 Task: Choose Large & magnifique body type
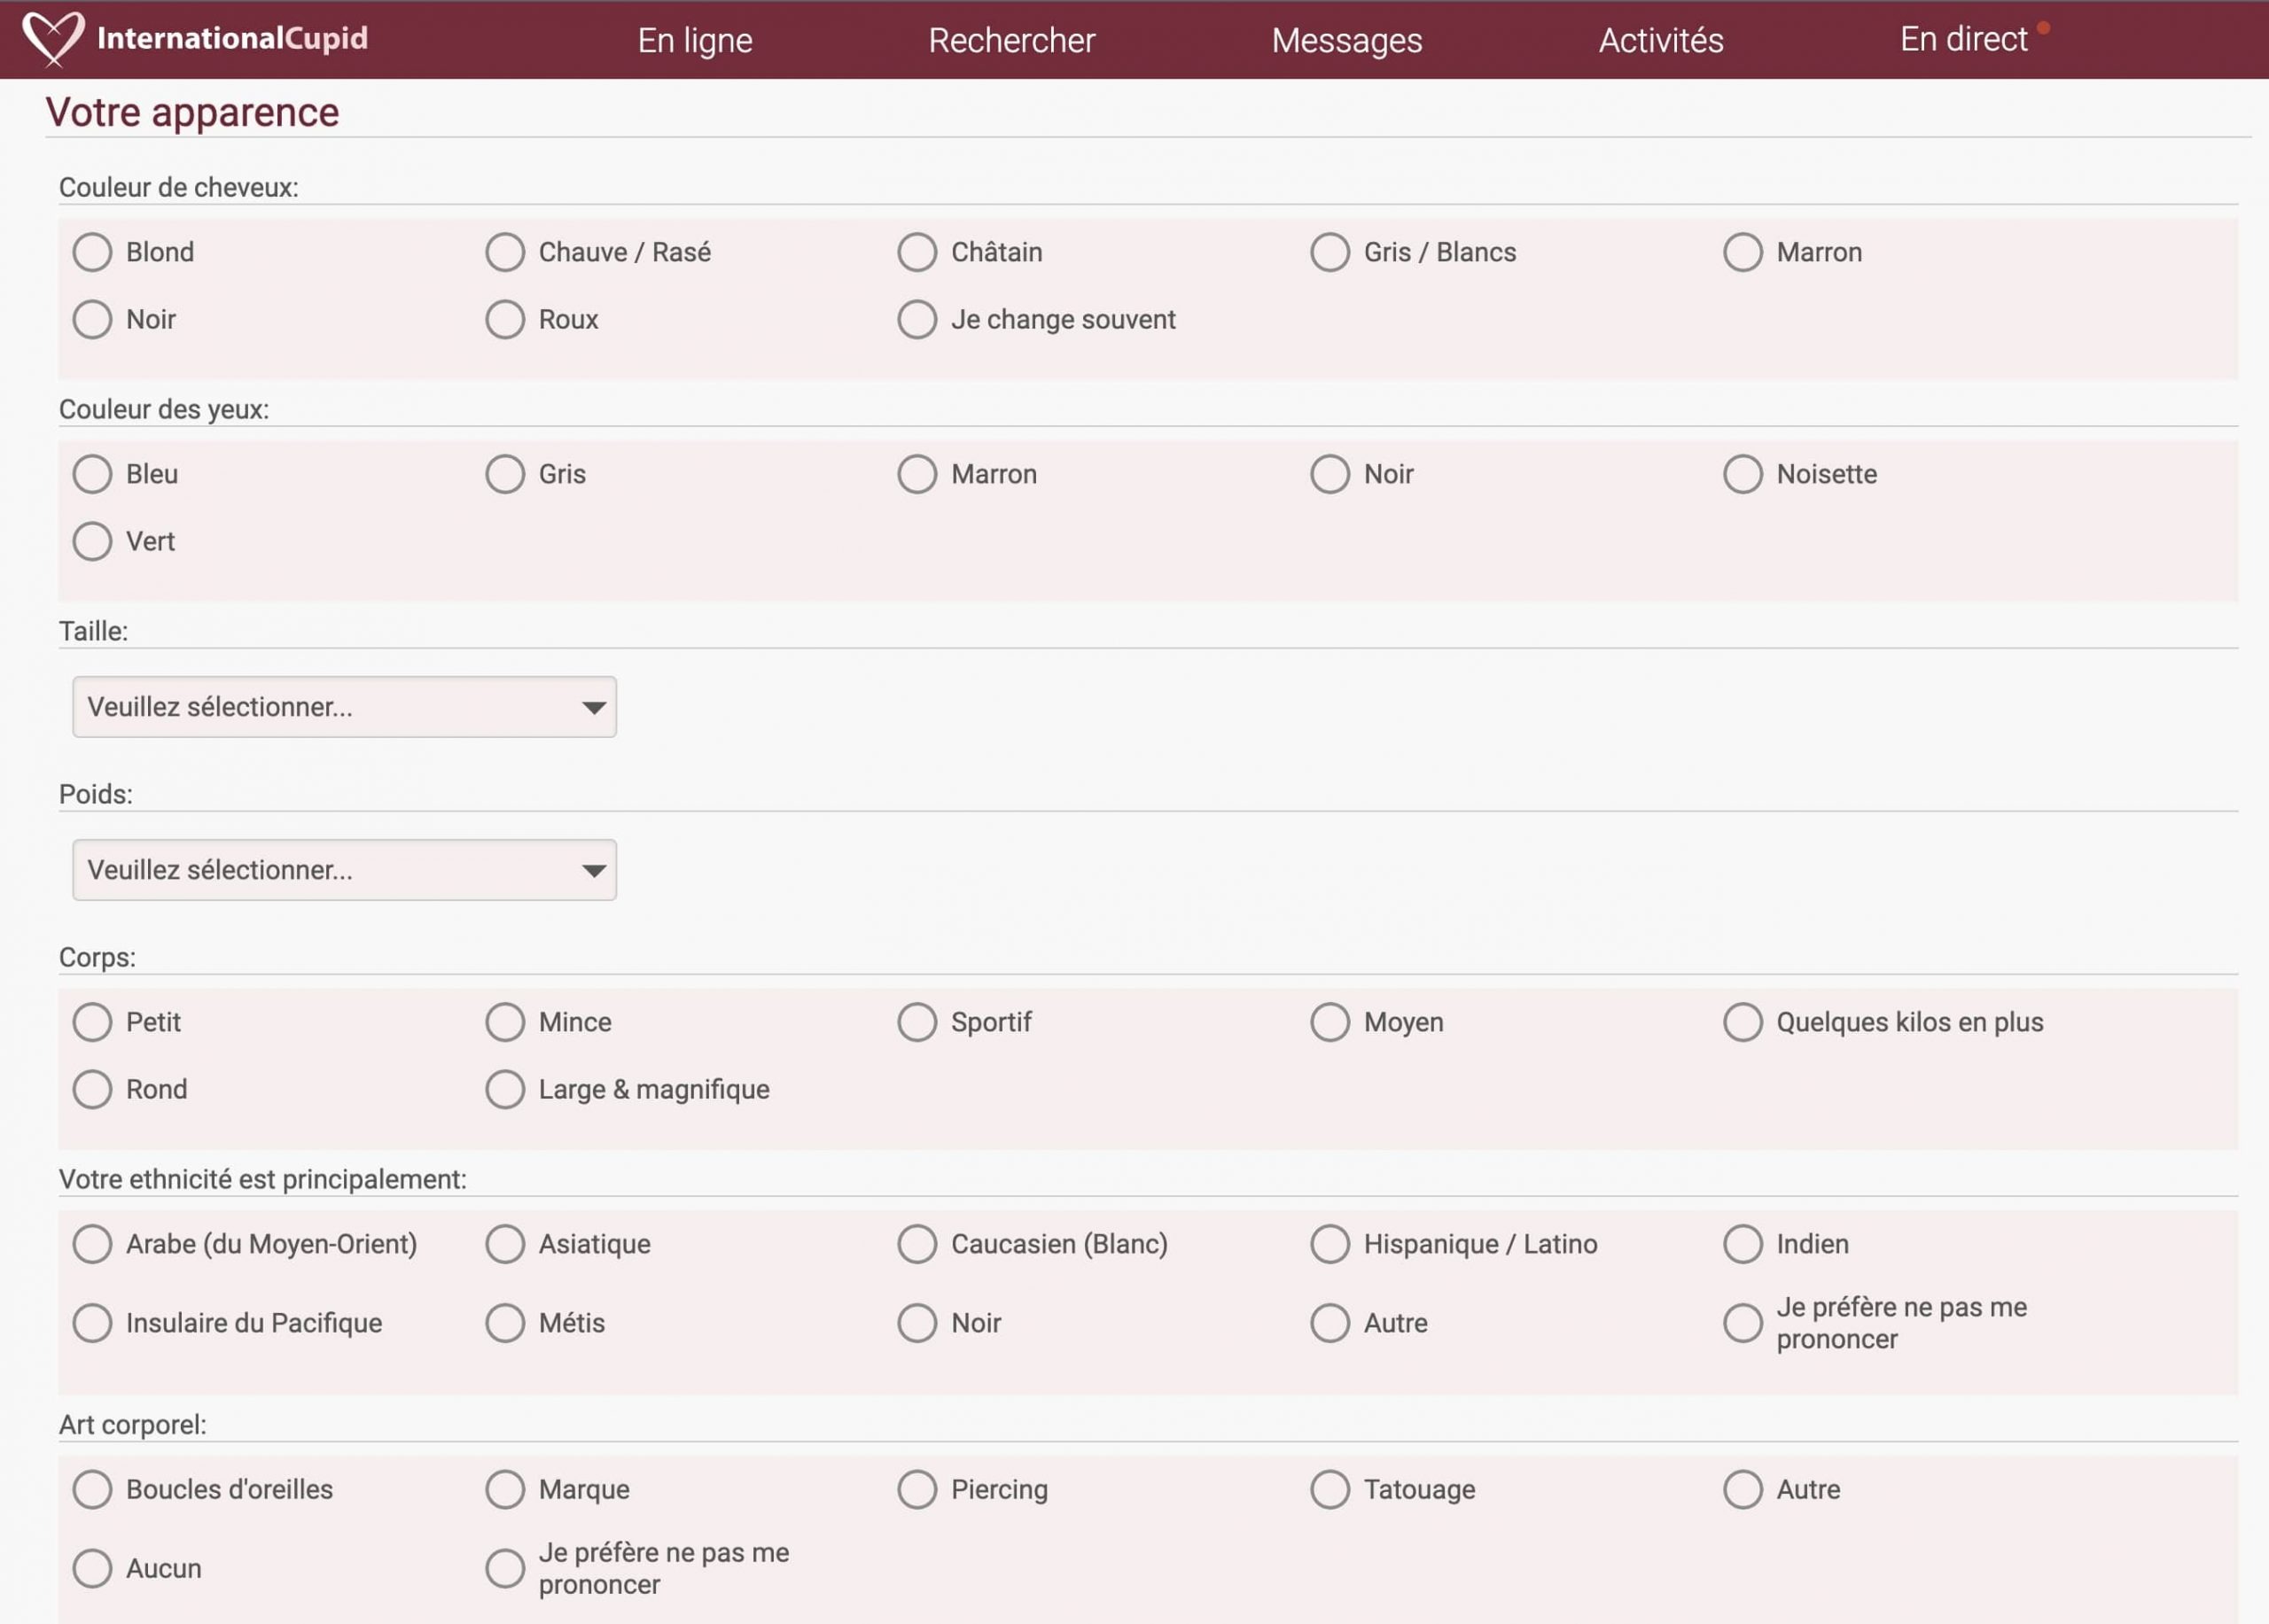505,1089
